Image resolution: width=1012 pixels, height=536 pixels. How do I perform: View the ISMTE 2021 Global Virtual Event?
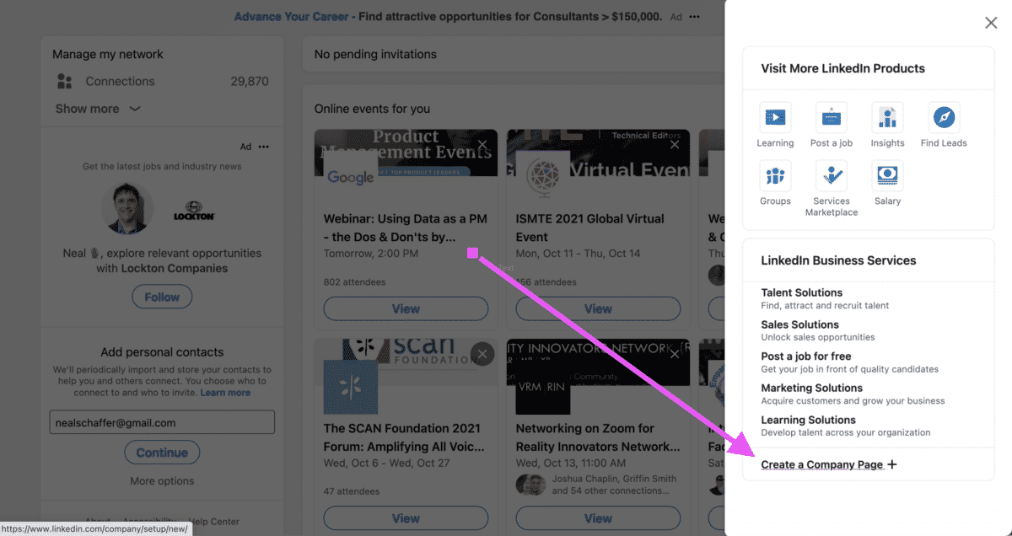point(598,309)
